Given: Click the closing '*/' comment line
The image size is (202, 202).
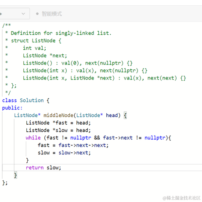Looking at the screenshot, I should tap(8, 93).
